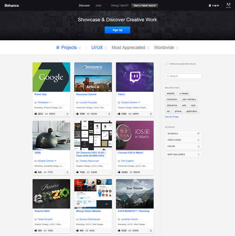Click the Tools Used icon

[x=199, y=140]
